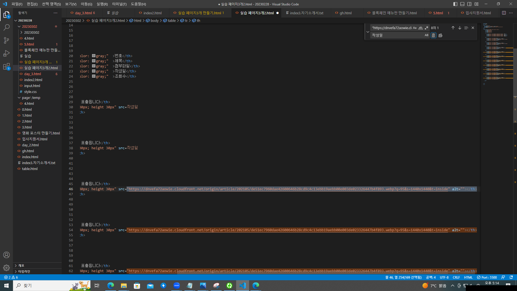Toggle Match Case in find box
The image size is (517, 291).
415,28
